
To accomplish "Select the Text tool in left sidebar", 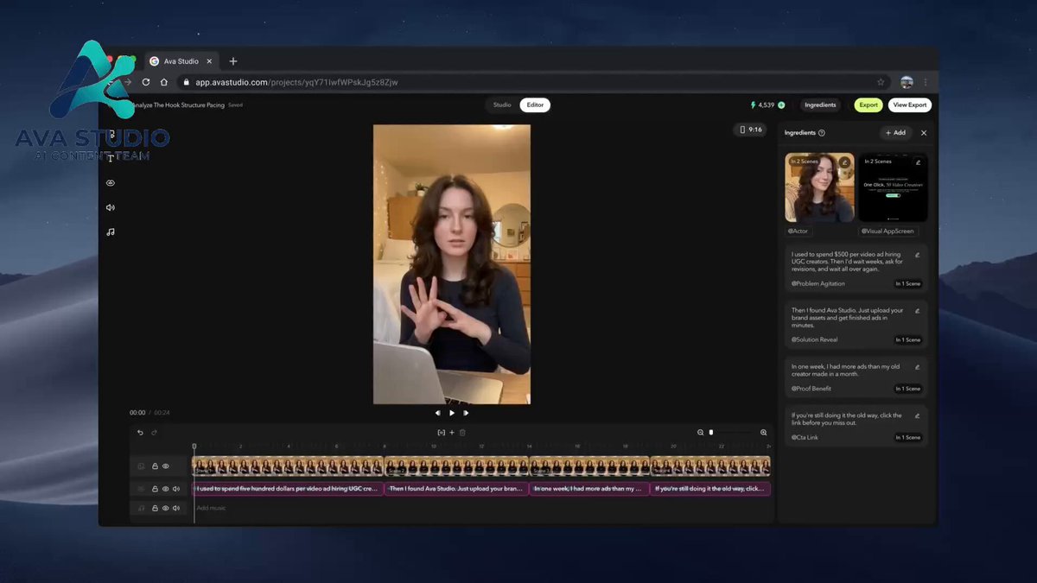I will tap(111, 159).
